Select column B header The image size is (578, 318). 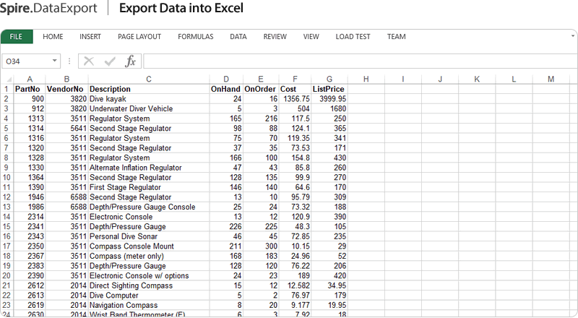point(66,79)
